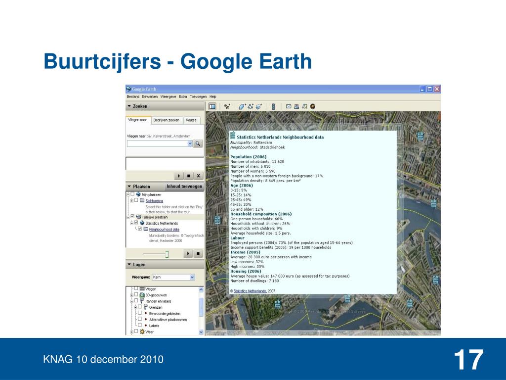Open the Sightseeing link
506x380 pixels.
click(154, 201)
